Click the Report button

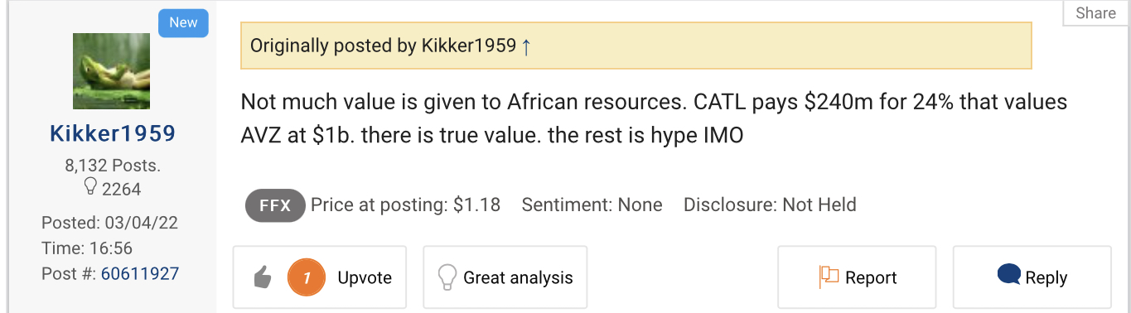click(857, 277)
